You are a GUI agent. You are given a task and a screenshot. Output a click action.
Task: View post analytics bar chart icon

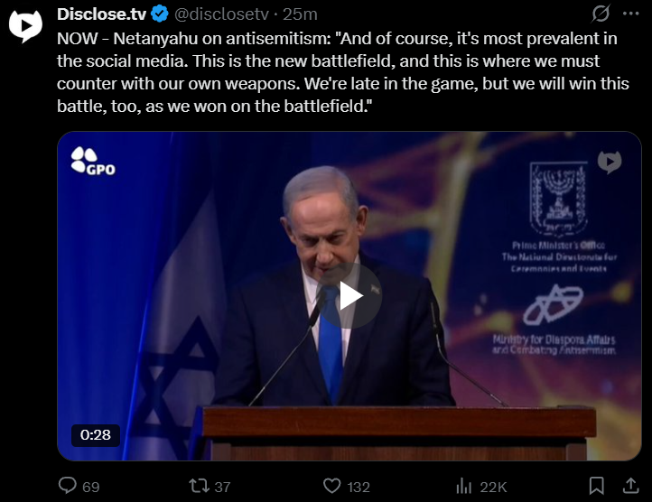pos(464,486)
